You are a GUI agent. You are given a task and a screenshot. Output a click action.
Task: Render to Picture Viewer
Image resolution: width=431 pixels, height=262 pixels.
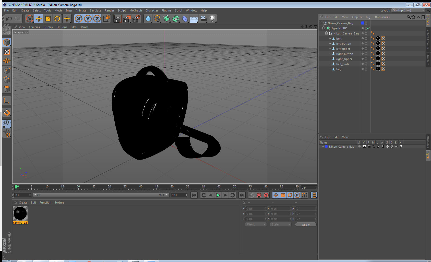127,19
